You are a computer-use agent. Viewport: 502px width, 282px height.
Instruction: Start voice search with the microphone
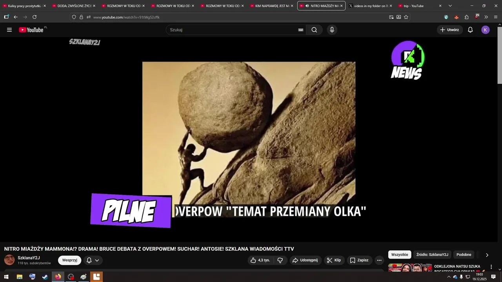pyautogui.click(x=332, y=30)
